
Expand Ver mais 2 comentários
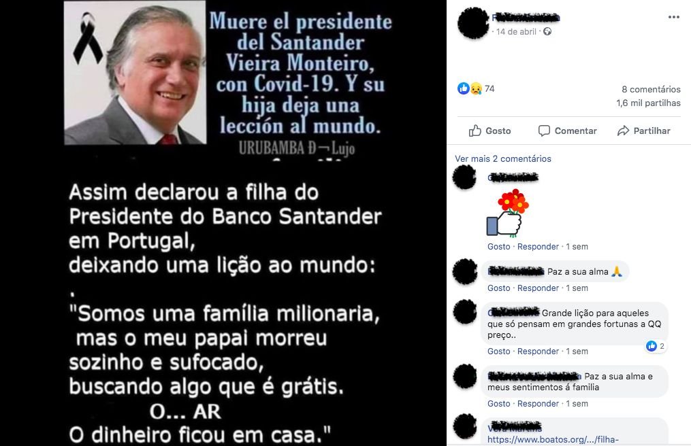coord(503,158)
